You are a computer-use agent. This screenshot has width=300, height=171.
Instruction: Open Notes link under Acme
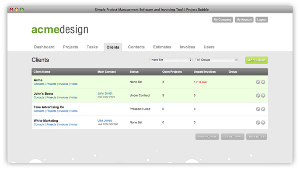tap(74, 84)
